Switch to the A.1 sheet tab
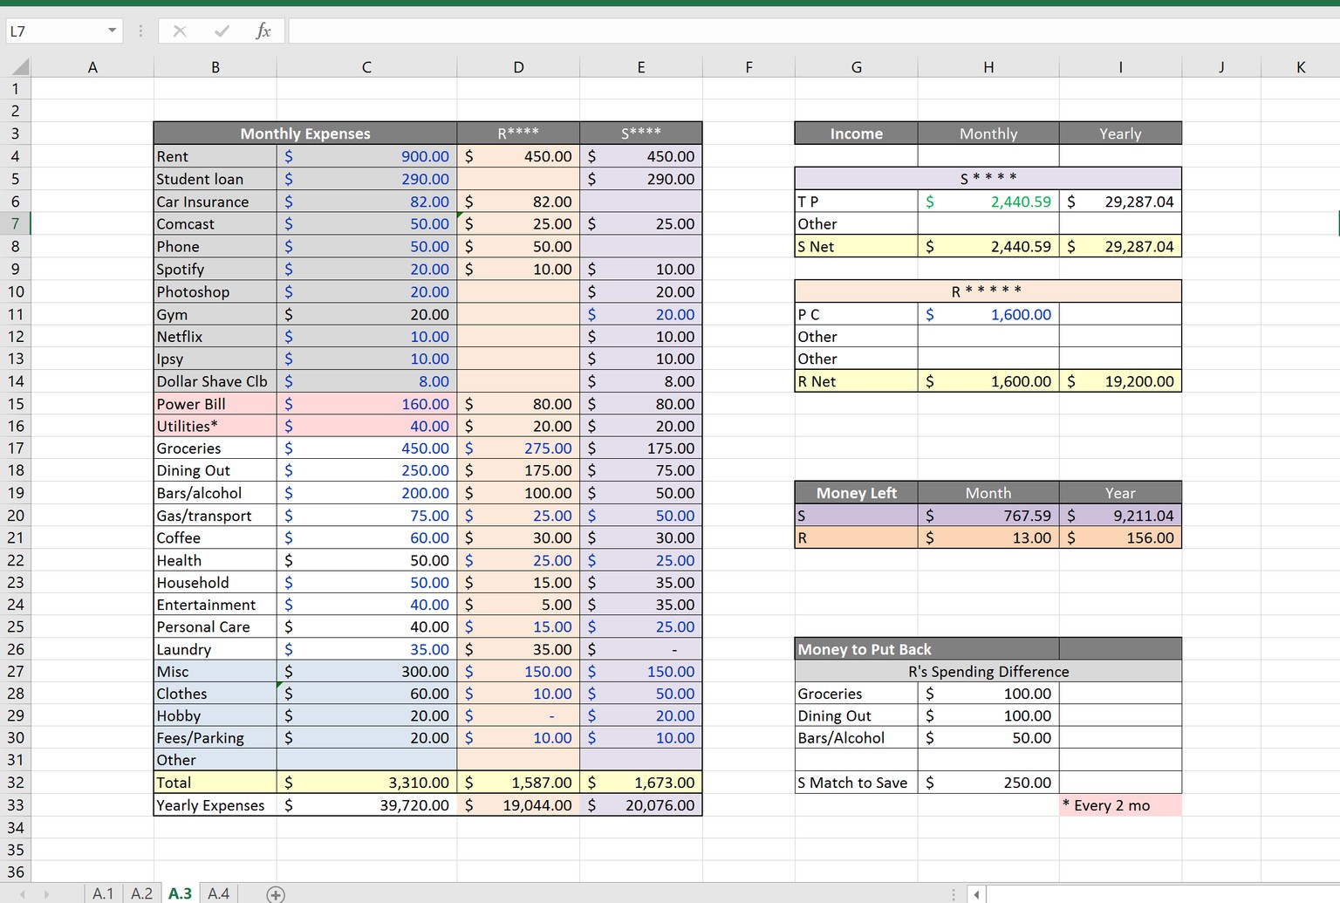Image resolution: width=1340 pixels, height=903 pixels. click(x=103, y=893)
